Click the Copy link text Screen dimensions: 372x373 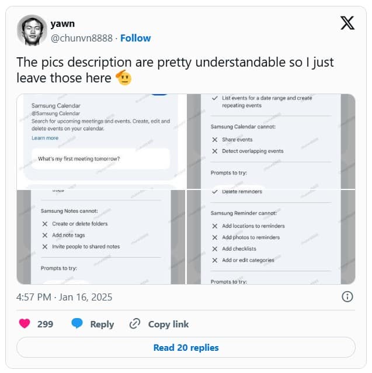click(x=168, y=324)
